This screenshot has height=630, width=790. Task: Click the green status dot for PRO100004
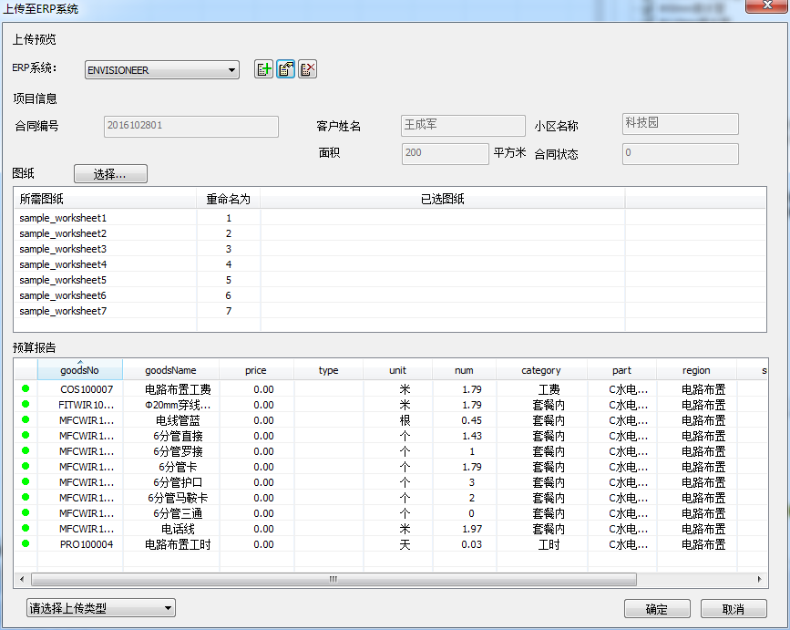click(26, 543)
